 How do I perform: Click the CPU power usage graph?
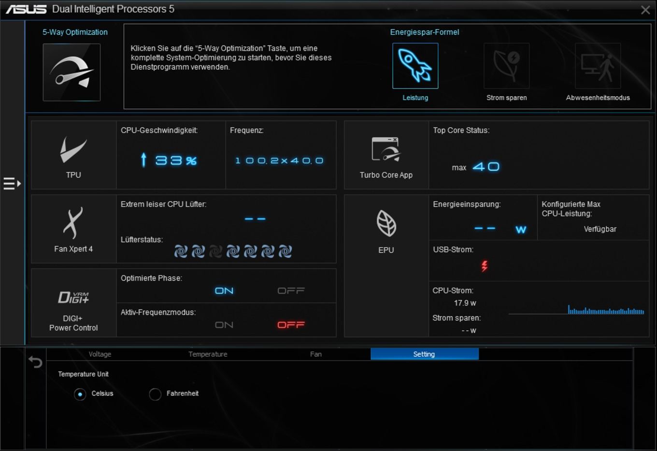pyautogui.click(x=576, y=310)
